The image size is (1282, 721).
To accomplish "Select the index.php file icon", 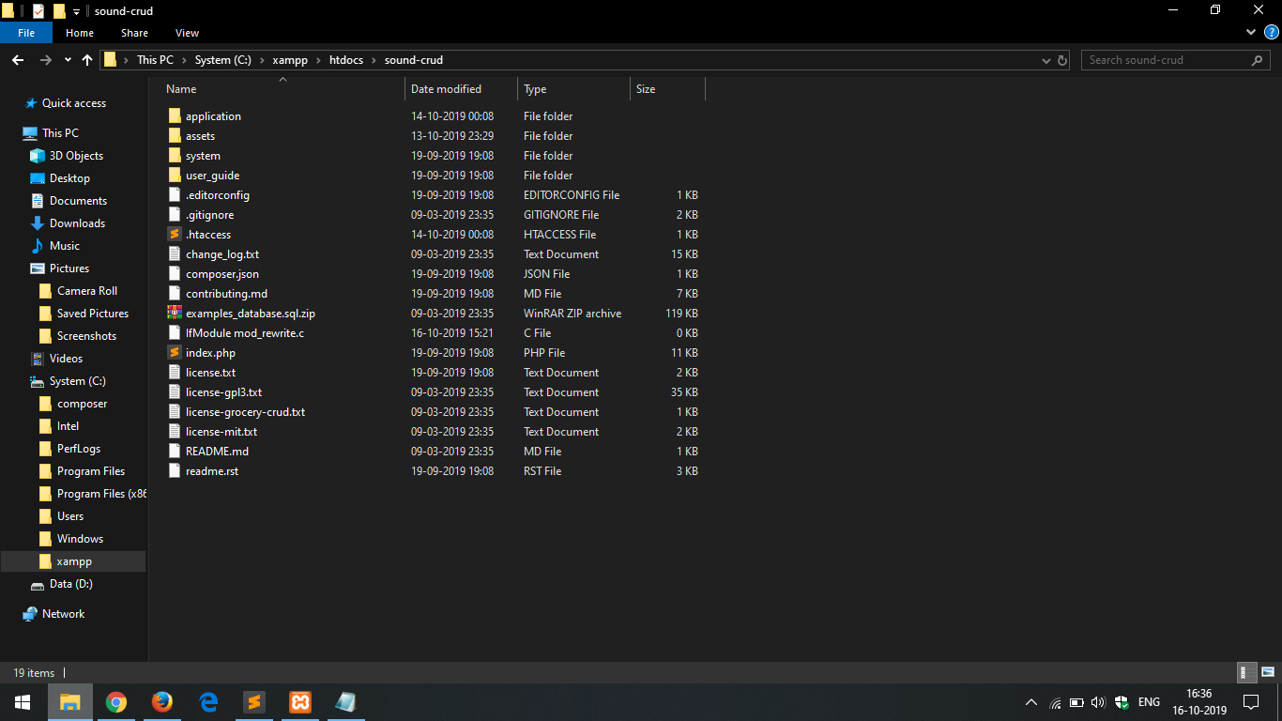I will [x=175, y=353].
